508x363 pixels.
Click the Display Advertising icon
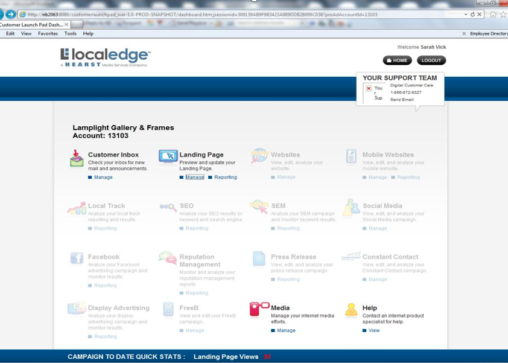pos(77,308)
